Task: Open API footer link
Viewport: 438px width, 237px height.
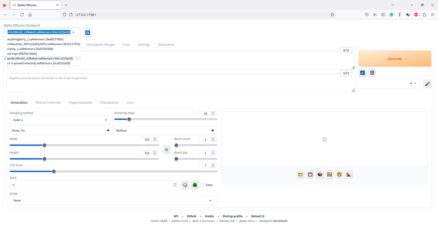Action: tap(176, 216)
